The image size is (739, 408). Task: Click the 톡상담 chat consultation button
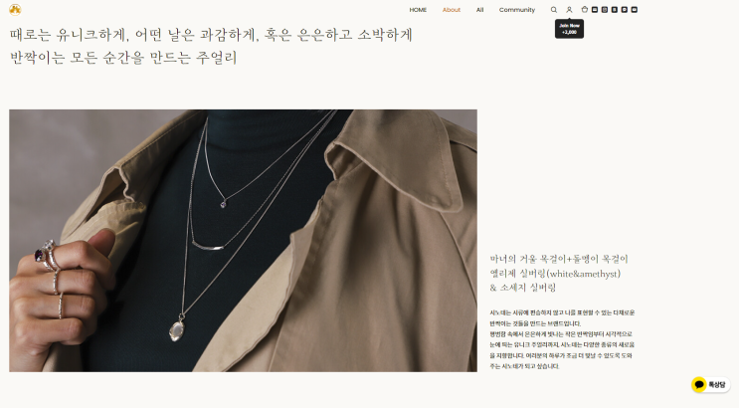tap(711, 384)
